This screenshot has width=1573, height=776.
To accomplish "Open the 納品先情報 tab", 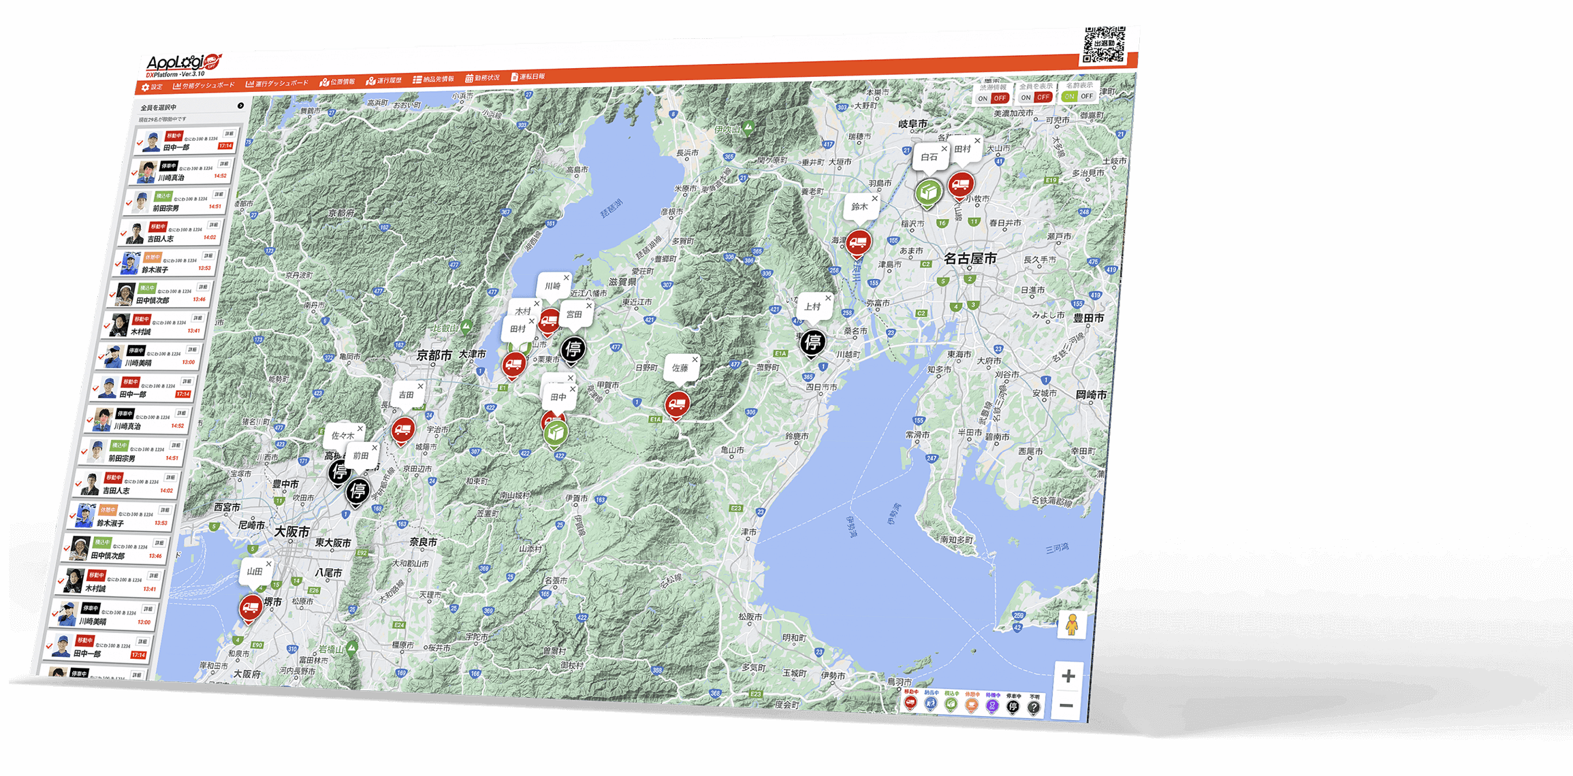I will 434,79.
